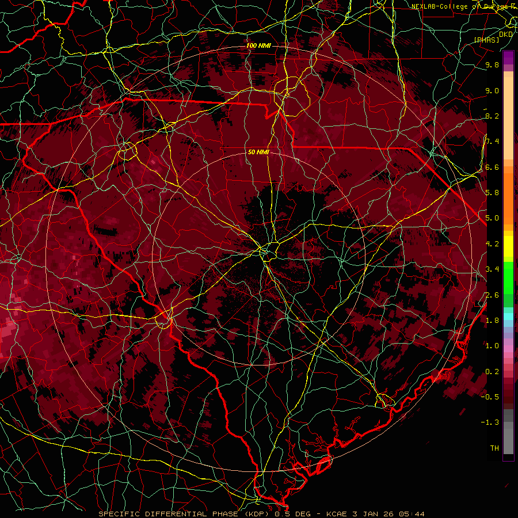The image size is (518, 518).
Task: Click the -0.5 scale value
Action: [x=490, y=397]
